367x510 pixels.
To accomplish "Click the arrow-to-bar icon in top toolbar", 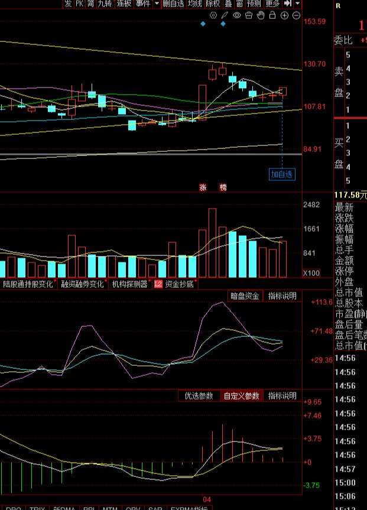I will click(287, 4).
